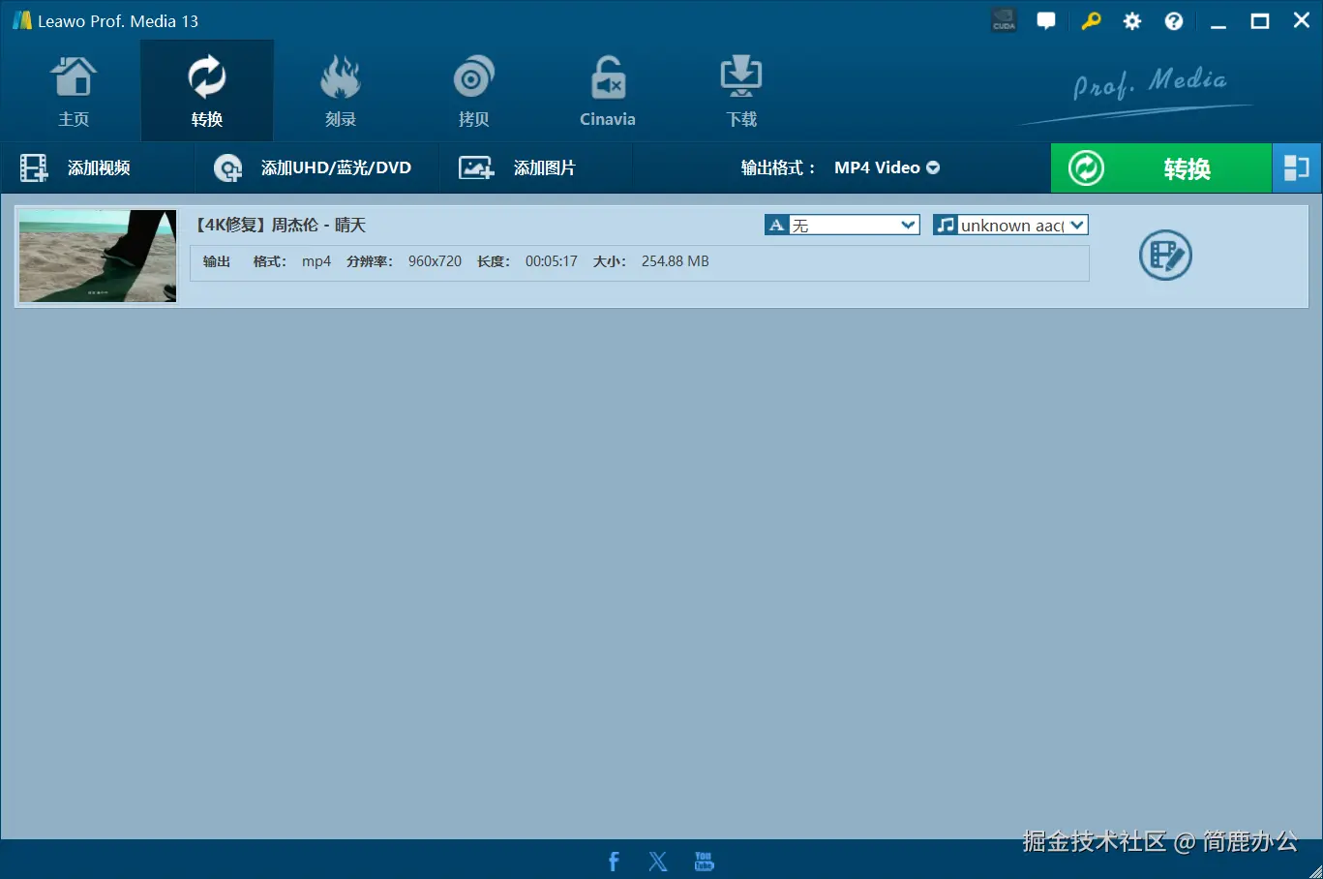
Task: Close the Leawo Prof. Media window
Action: pyautogui.click(x=1302, y=20)
